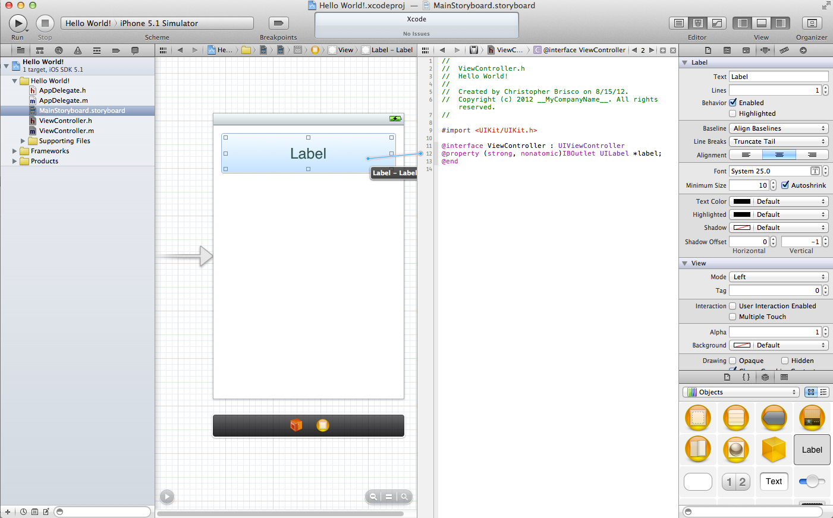Viewport: 833px width, 518px height.
Task: Zoom in the storyboard canvas
Action: tap(404, 497)
